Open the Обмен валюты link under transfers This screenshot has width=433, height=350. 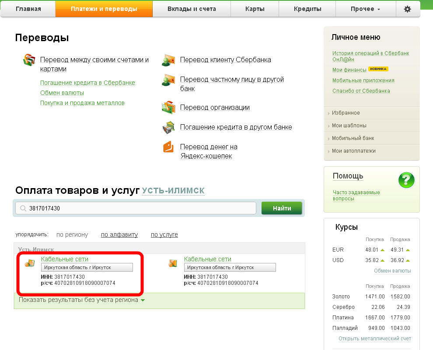(62, 93)
